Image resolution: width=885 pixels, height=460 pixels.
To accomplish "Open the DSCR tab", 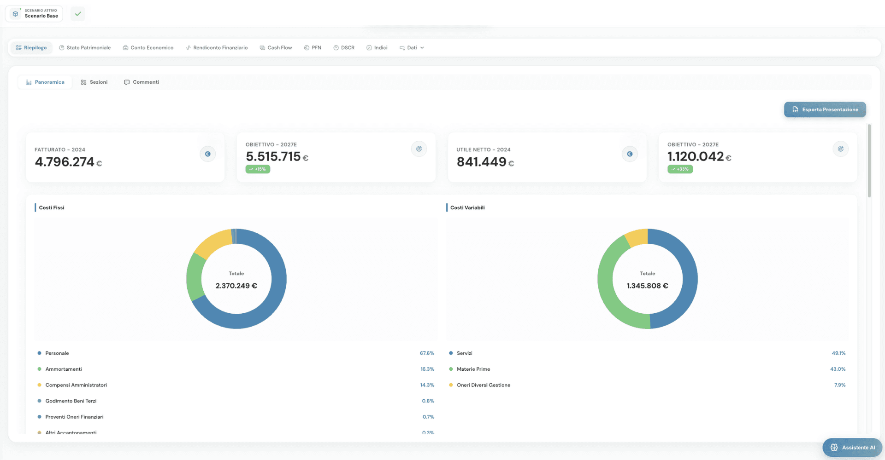I will pyautogui.click(x=344, y=48).
